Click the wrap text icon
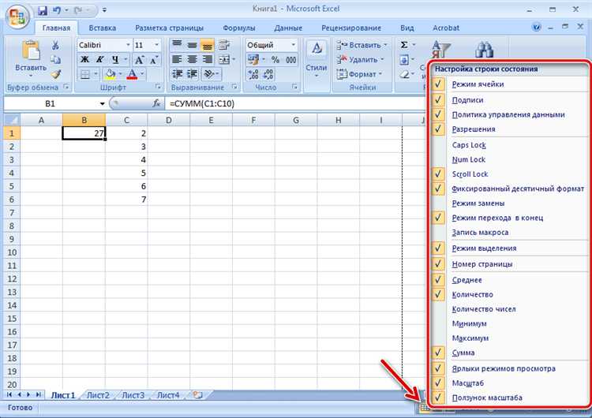The height and width of the screenshot is (418, 592). [224, 45]
